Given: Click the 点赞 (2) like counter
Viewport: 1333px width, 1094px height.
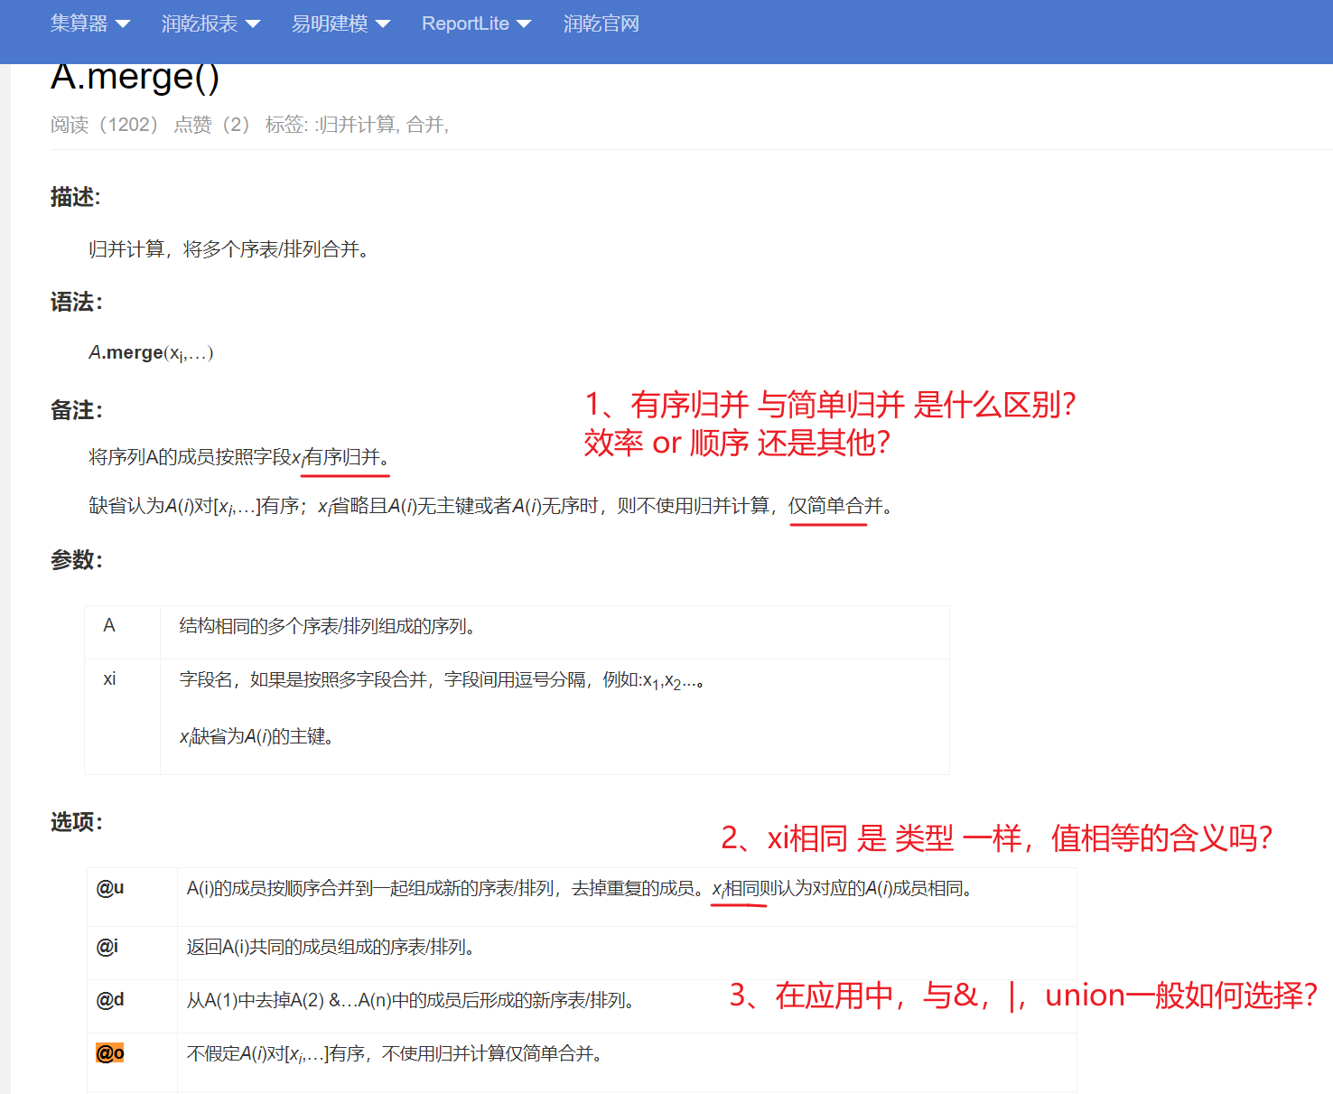Looking at the screenshot, I should pos(212,125).
